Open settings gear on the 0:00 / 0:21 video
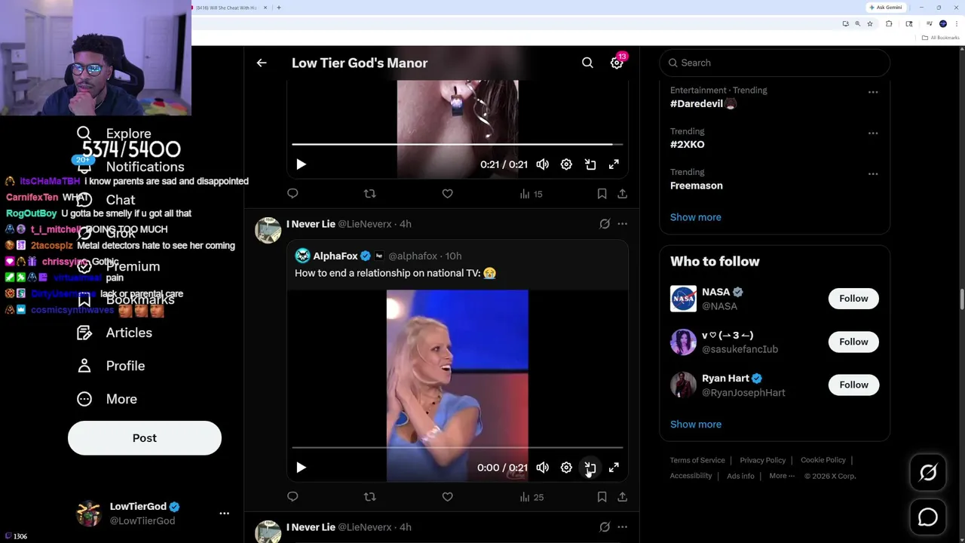This screenshot has width=965, height=543. (x=566, y=468)
